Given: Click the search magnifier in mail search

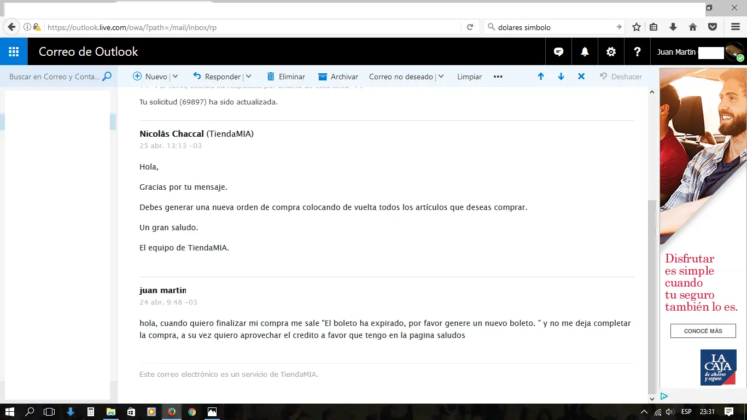Looking at the screenshot, I should (107, 77).
